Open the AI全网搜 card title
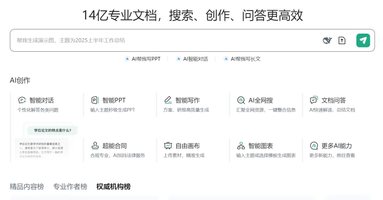Image resolution: width=383 pixels, height=200 pixels. (261, 100)
